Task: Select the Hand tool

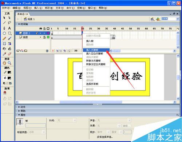Action: (x=4, y=63)
